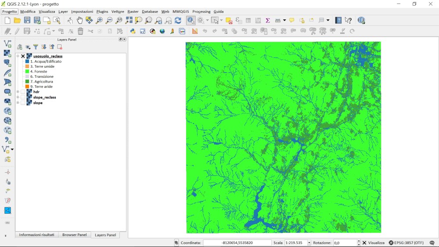Collapse the usosuolo_reclass layer tree
439x247 pixels.
tap(18, 56)
